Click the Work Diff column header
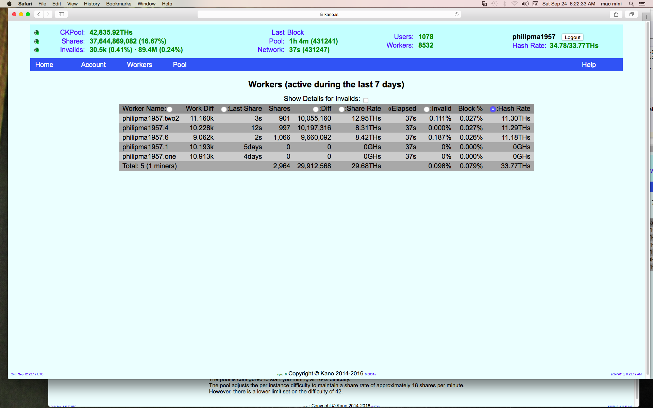 200,108
